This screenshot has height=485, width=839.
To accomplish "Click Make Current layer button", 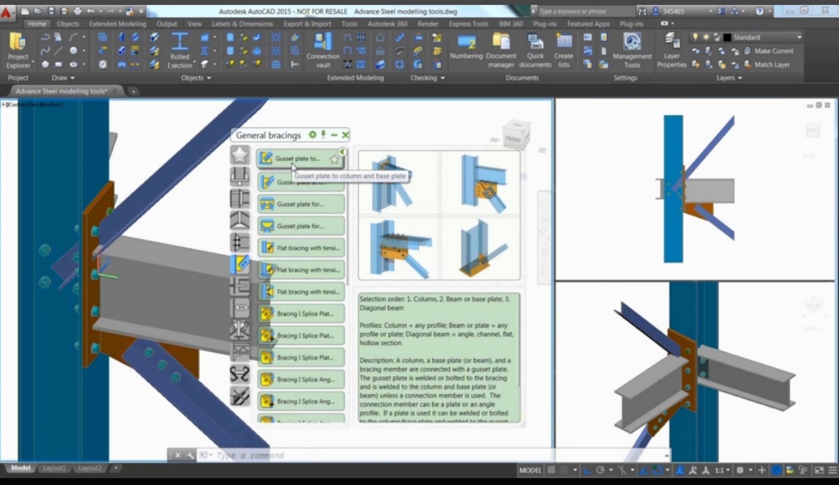I will [x=768, y=51].
